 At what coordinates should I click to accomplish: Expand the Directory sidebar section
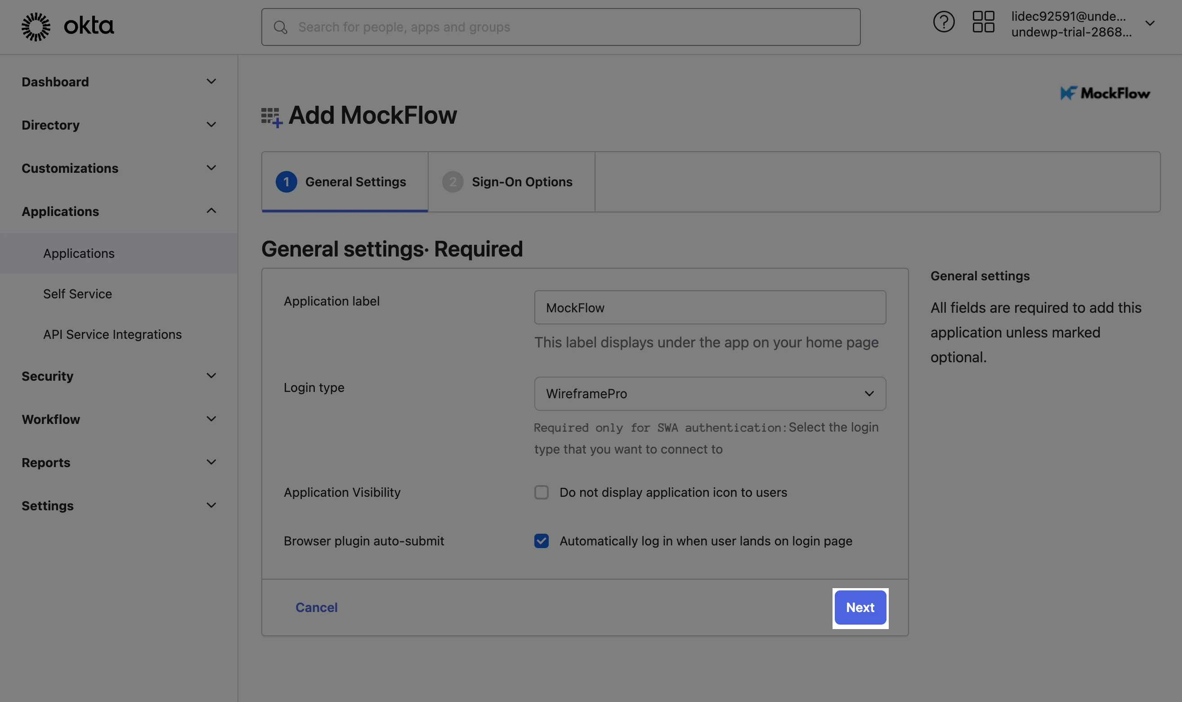pyautogui.click(x=119, y=125)
